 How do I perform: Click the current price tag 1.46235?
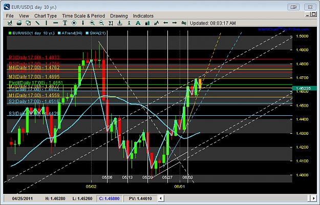(x=305, y=89)
